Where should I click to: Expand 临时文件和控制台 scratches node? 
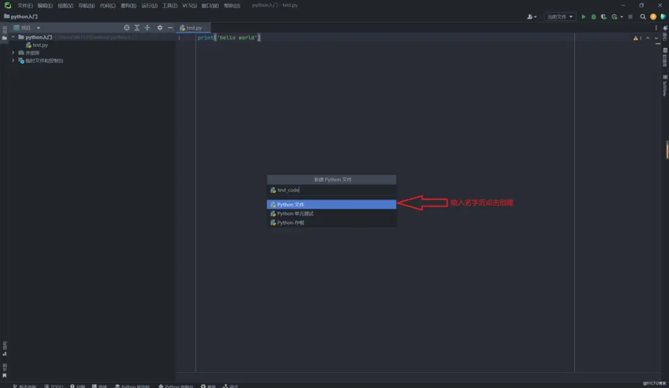[x=13, y=60]
